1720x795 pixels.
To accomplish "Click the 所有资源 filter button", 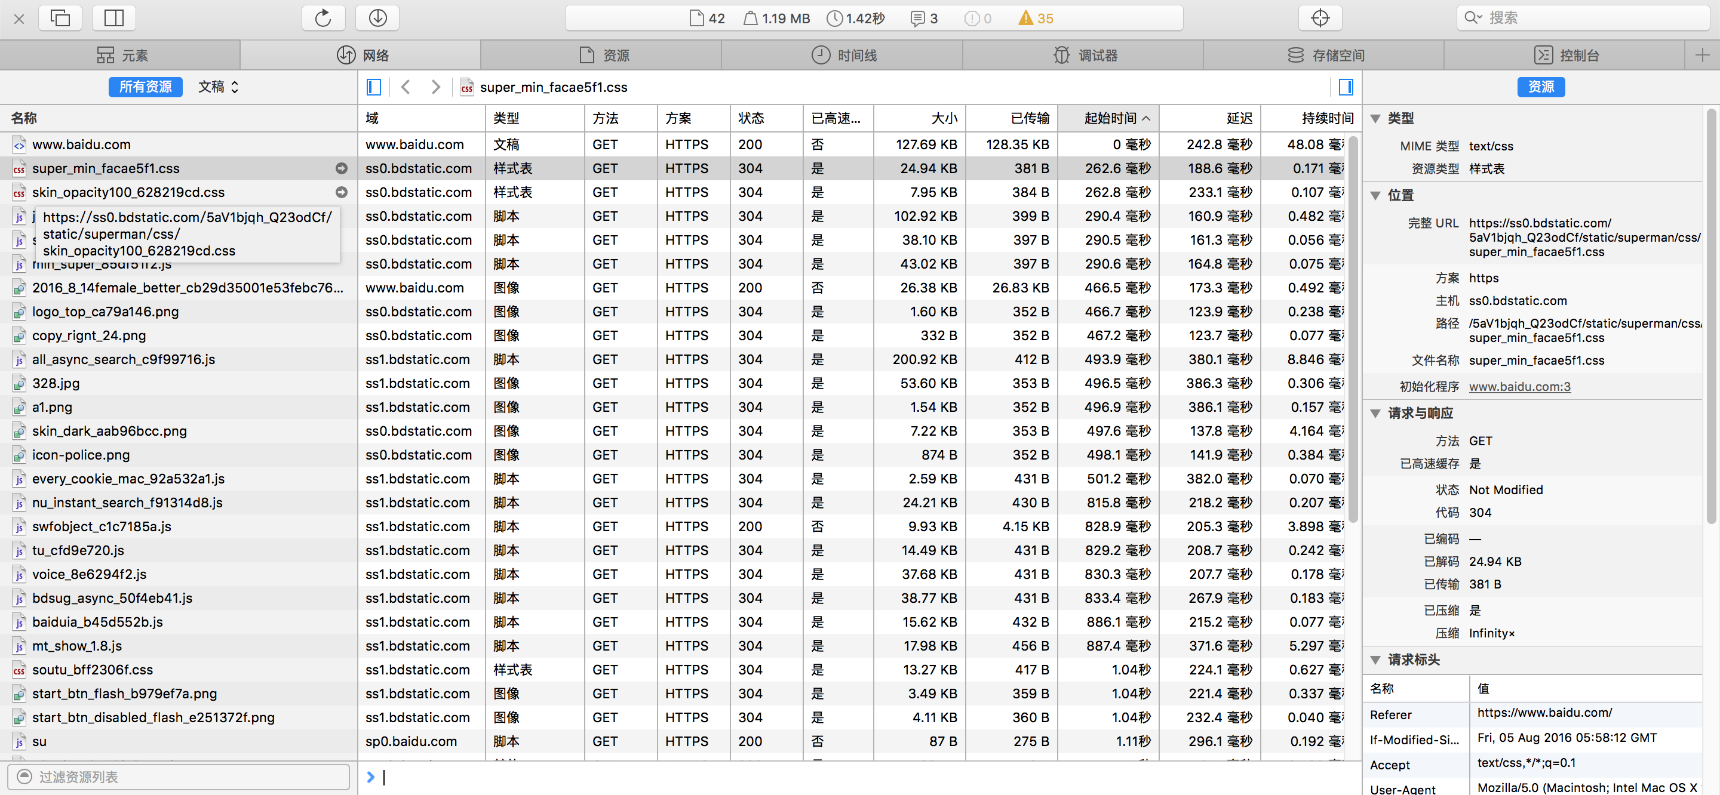I will 146,87.
